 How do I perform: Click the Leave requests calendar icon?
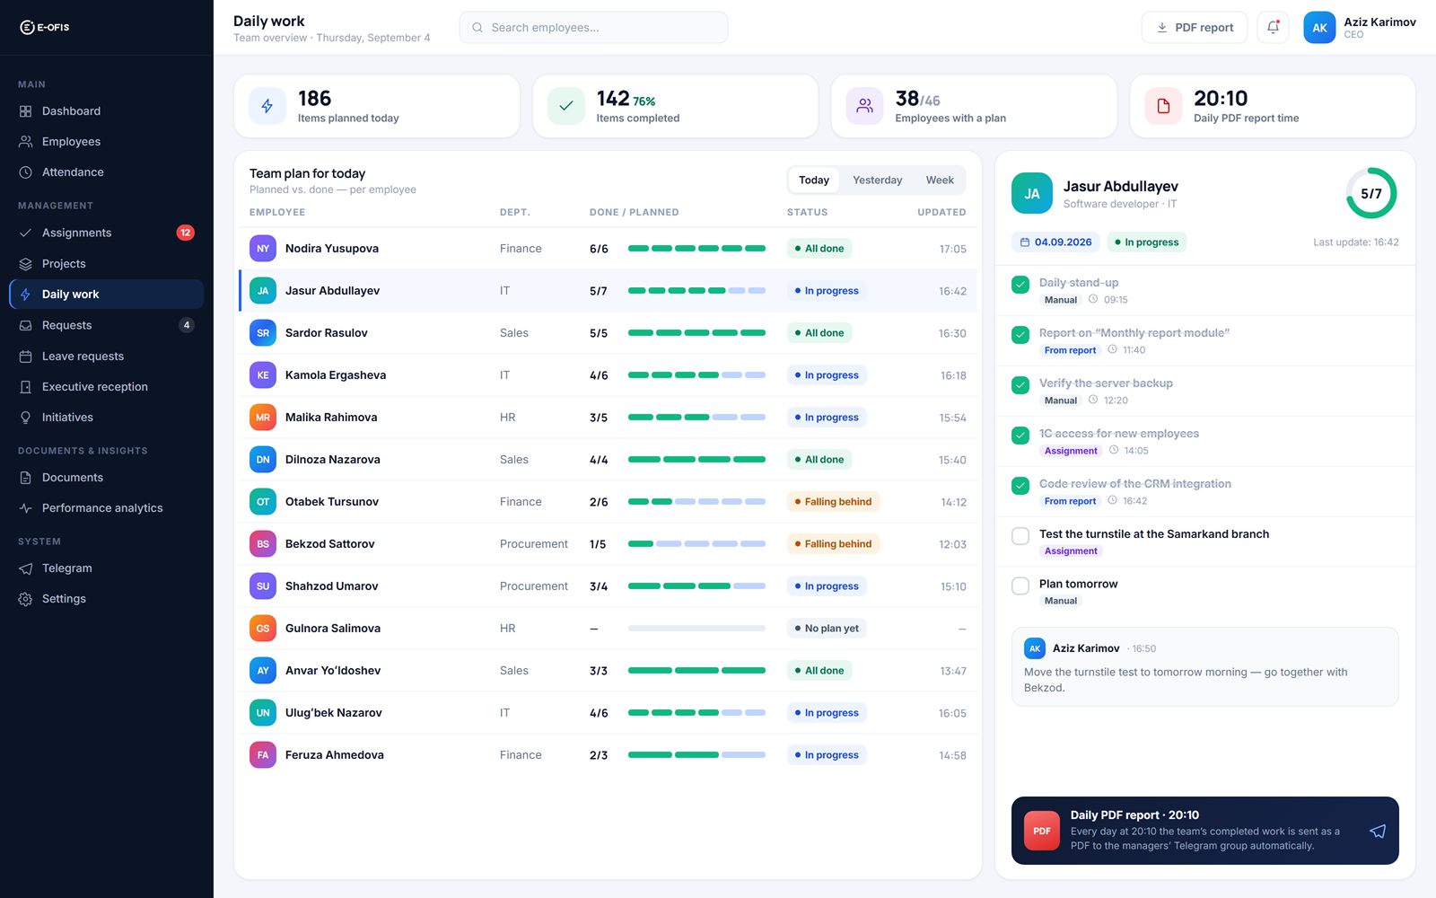click(x=25, y=357)
